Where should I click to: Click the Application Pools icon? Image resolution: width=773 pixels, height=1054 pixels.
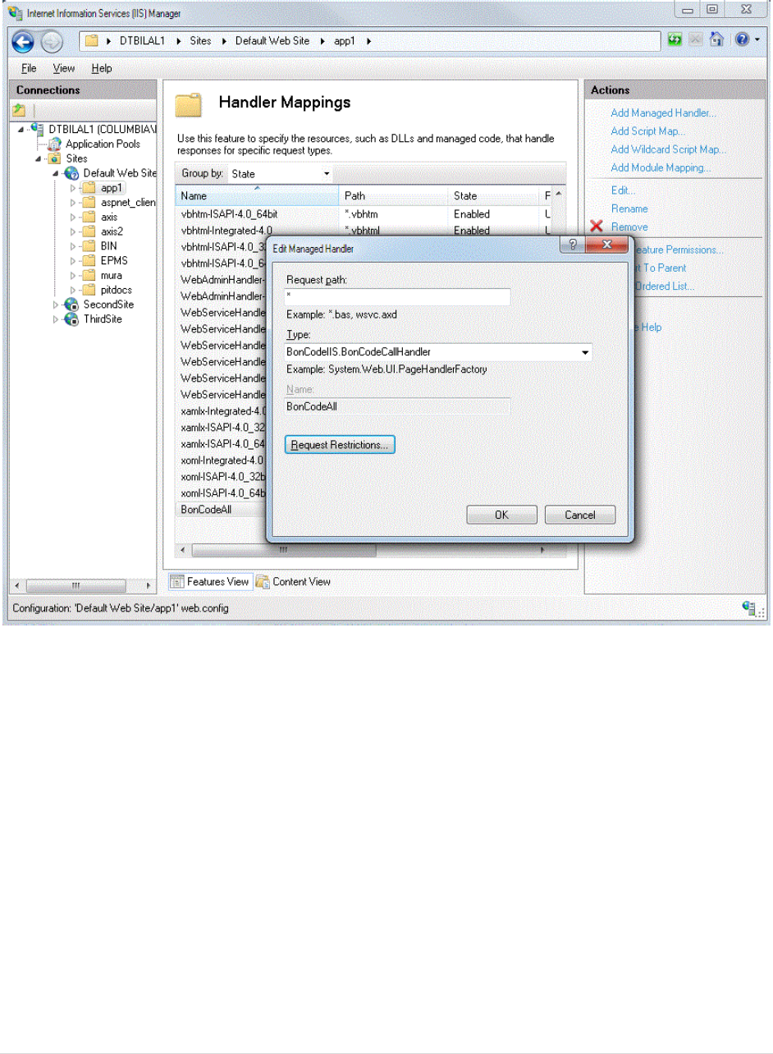[x=56, y=144]
